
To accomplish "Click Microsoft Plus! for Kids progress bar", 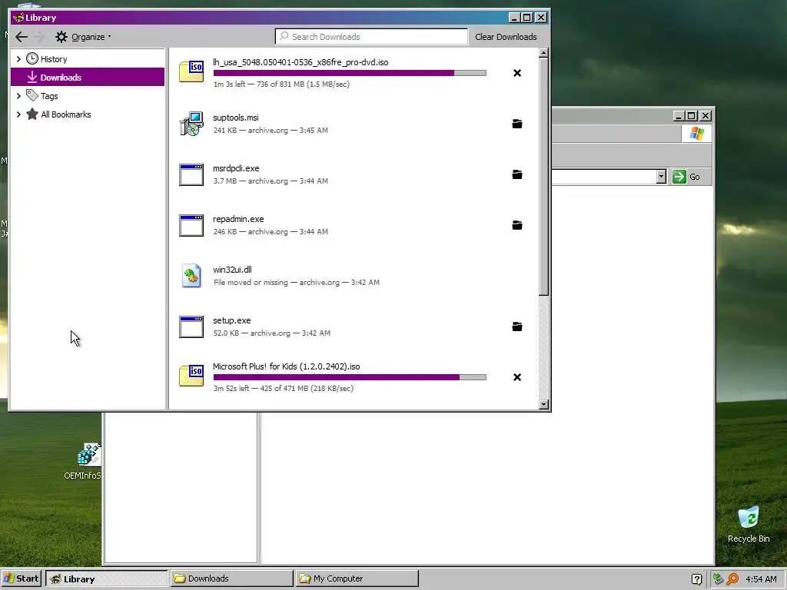I will tap(350, 377).
